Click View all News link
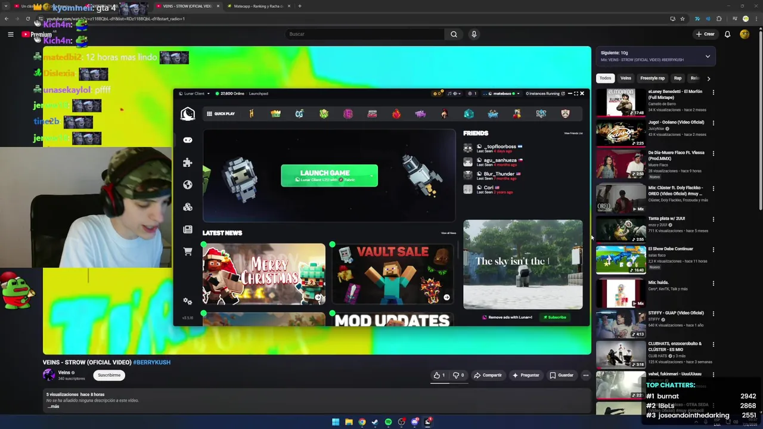The width and height of the screenshot is (763, 429). 448,233
